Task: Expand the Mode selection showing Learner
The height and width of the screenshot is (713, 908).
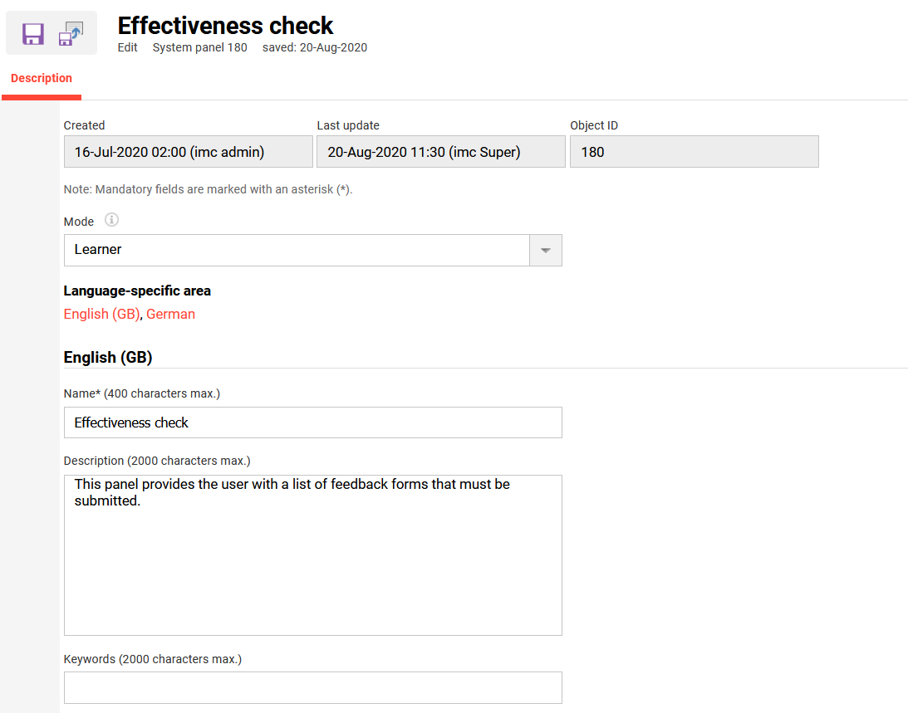Action: tap(545, 250)
